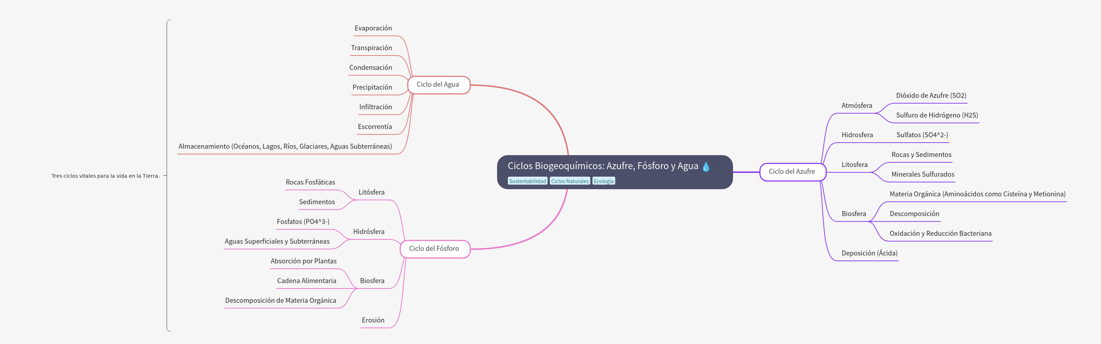1101x344 pixels.
Task: Select the Erosión node
Action: [373, 320]
